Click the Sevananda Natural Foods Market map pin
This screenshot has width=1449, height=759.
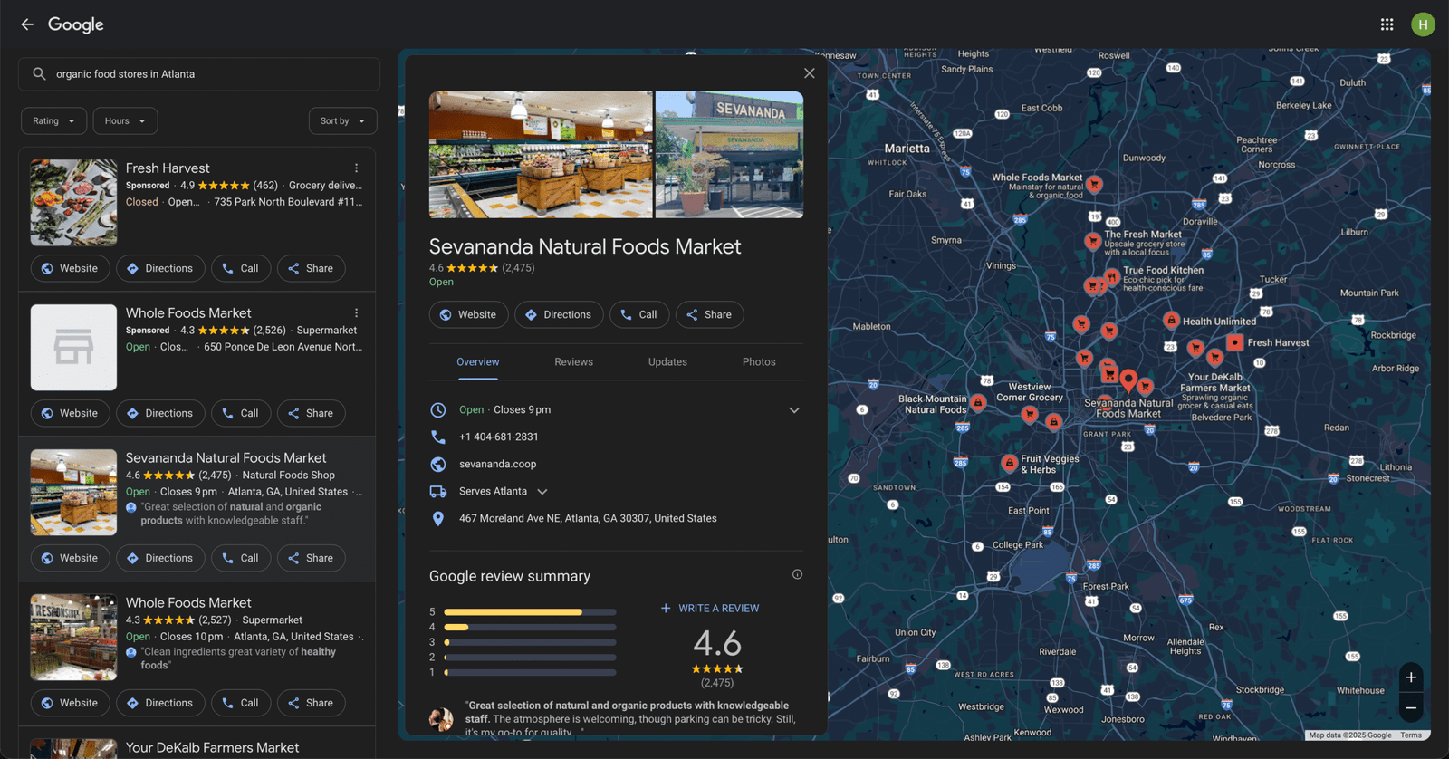(x=1128, y=380)
